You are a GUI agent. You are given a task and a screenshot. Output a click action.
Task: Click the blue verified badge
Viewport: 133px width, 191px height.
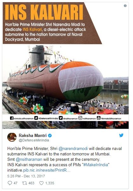[50, 135]
